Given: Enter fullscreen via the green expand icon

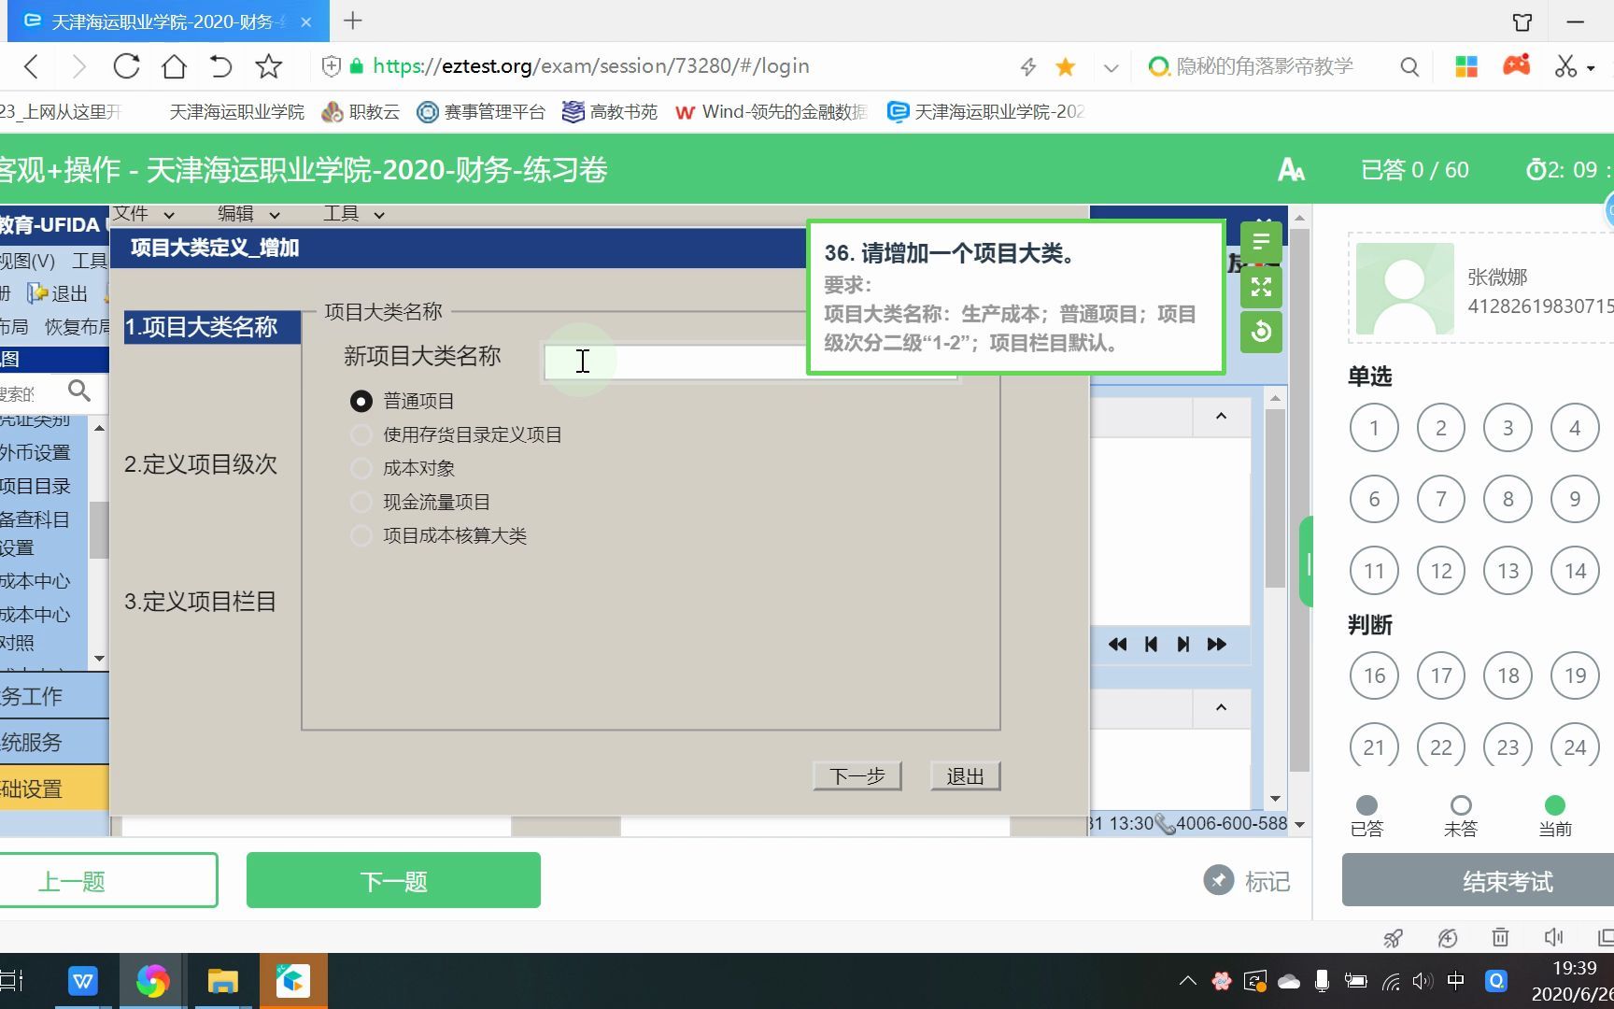Looking at the screenshot, I should 1261,287.
